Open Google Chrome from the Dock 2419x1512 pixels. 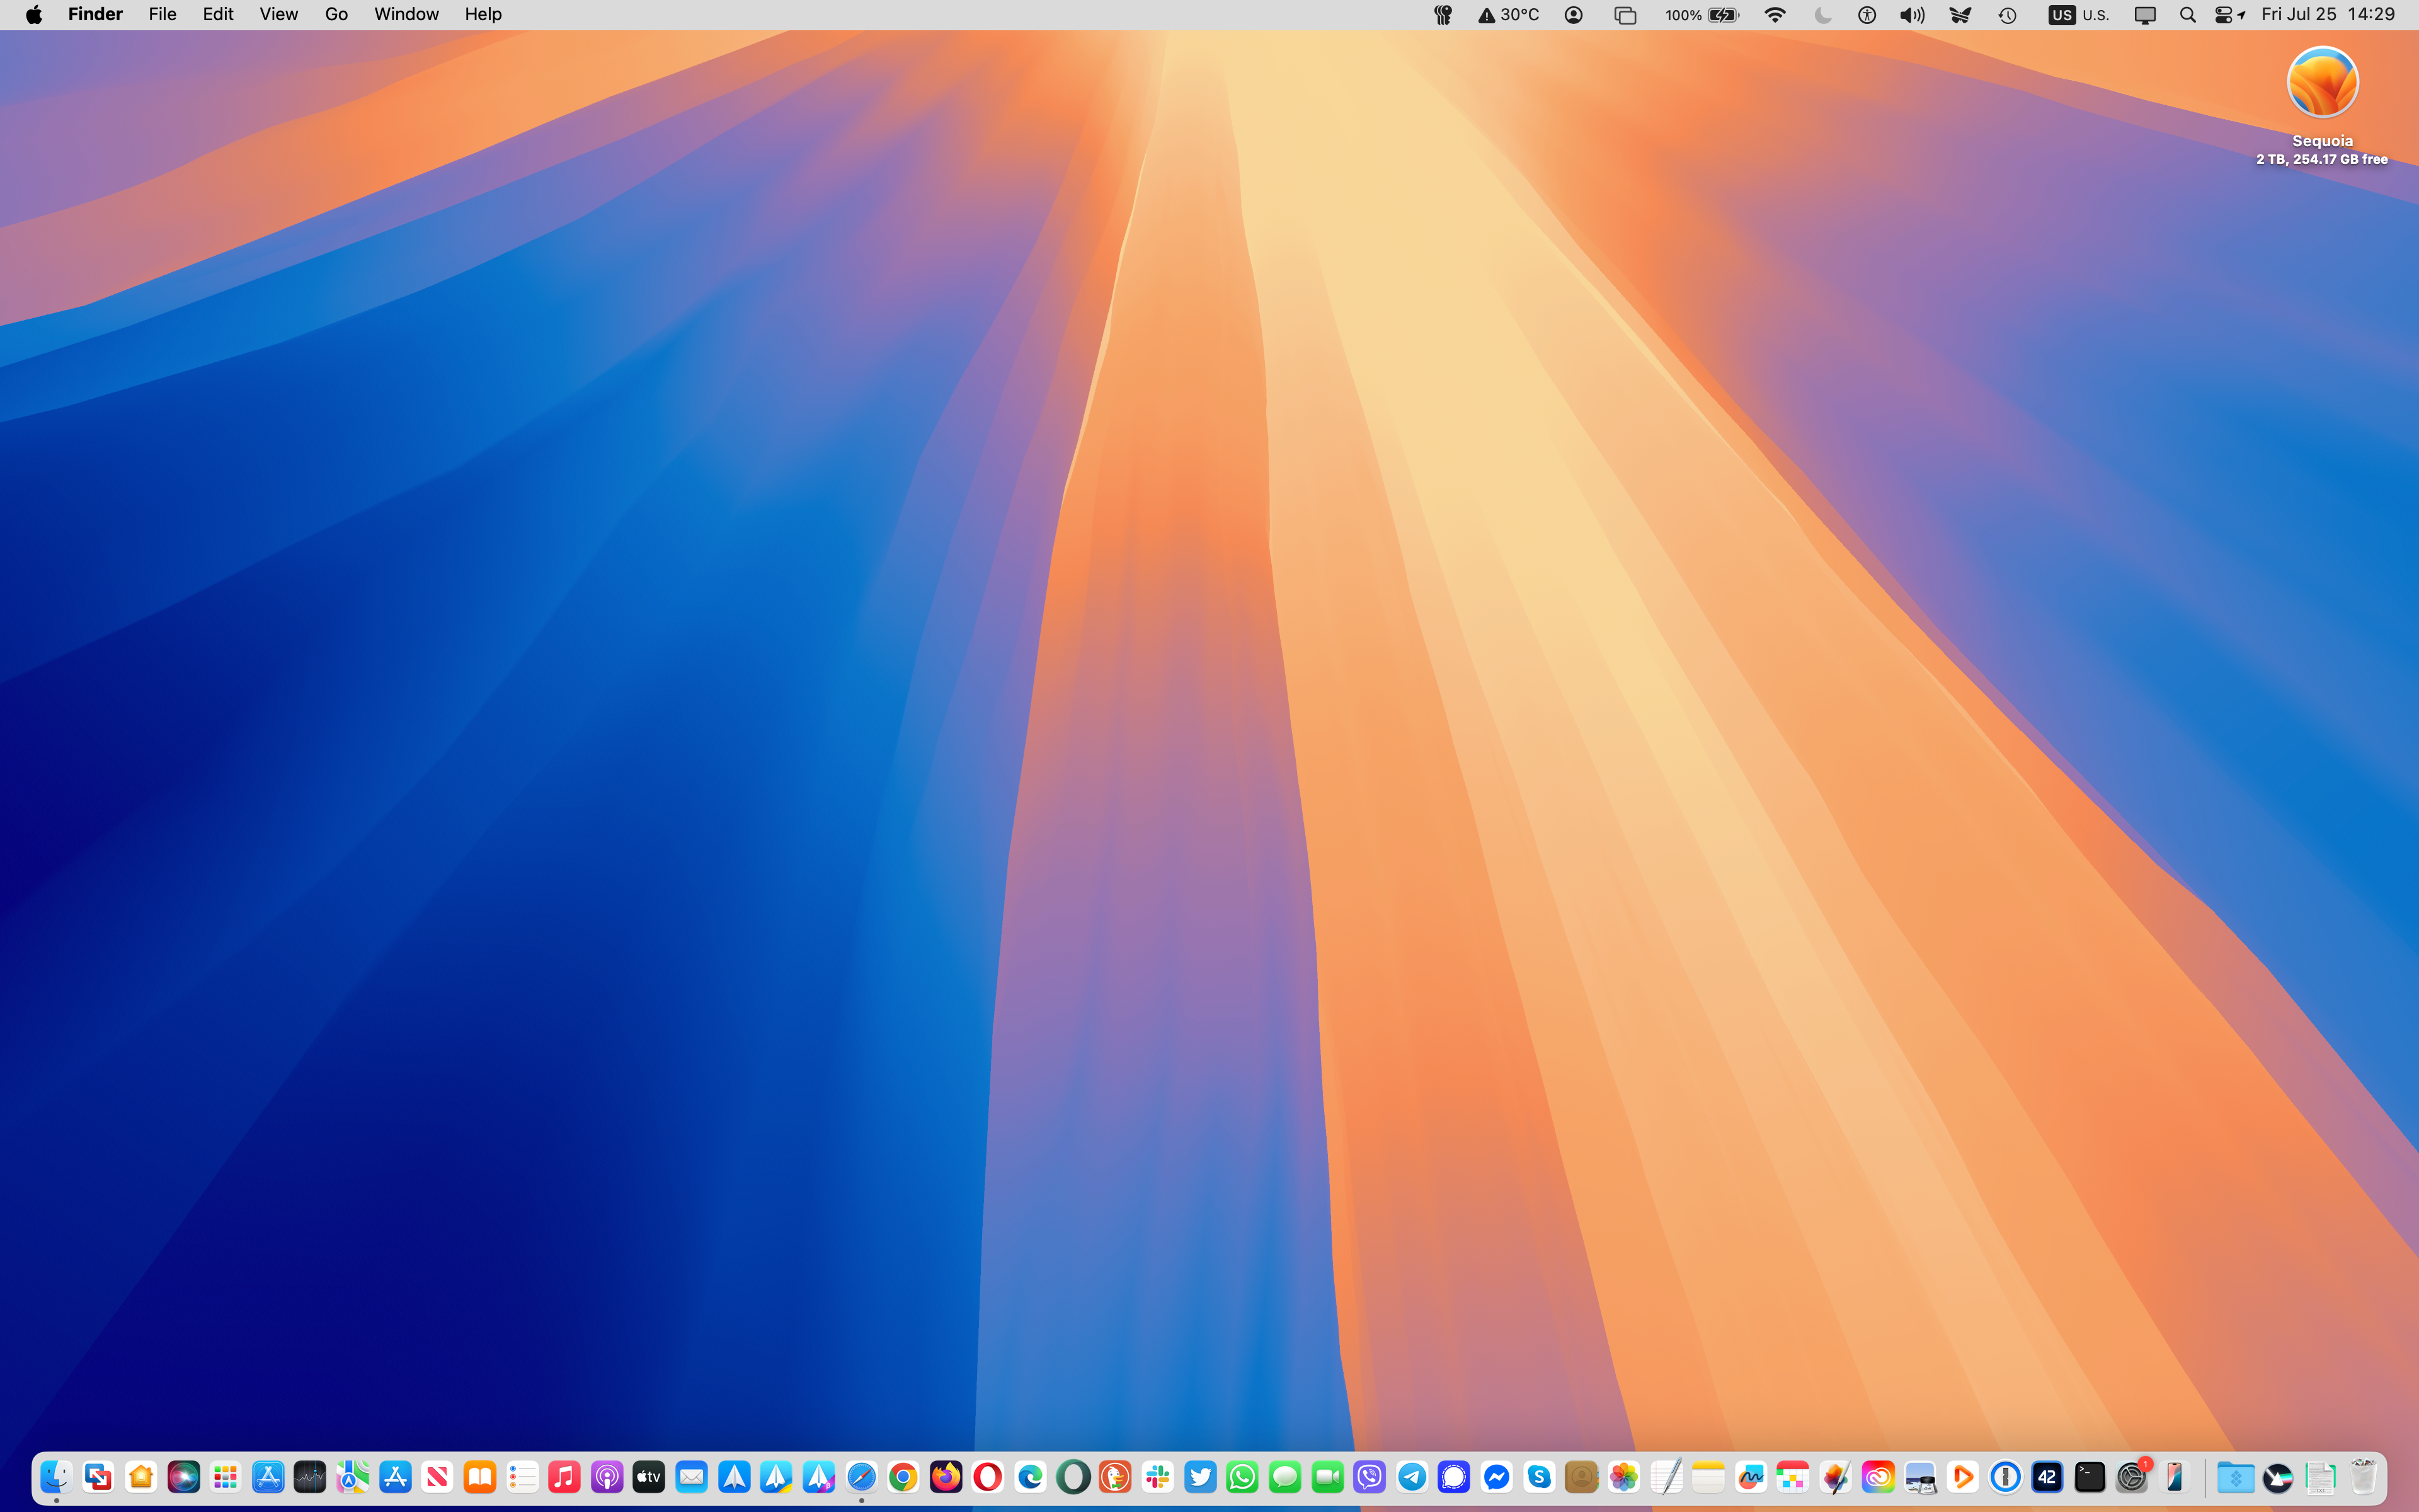point(903,1477)
